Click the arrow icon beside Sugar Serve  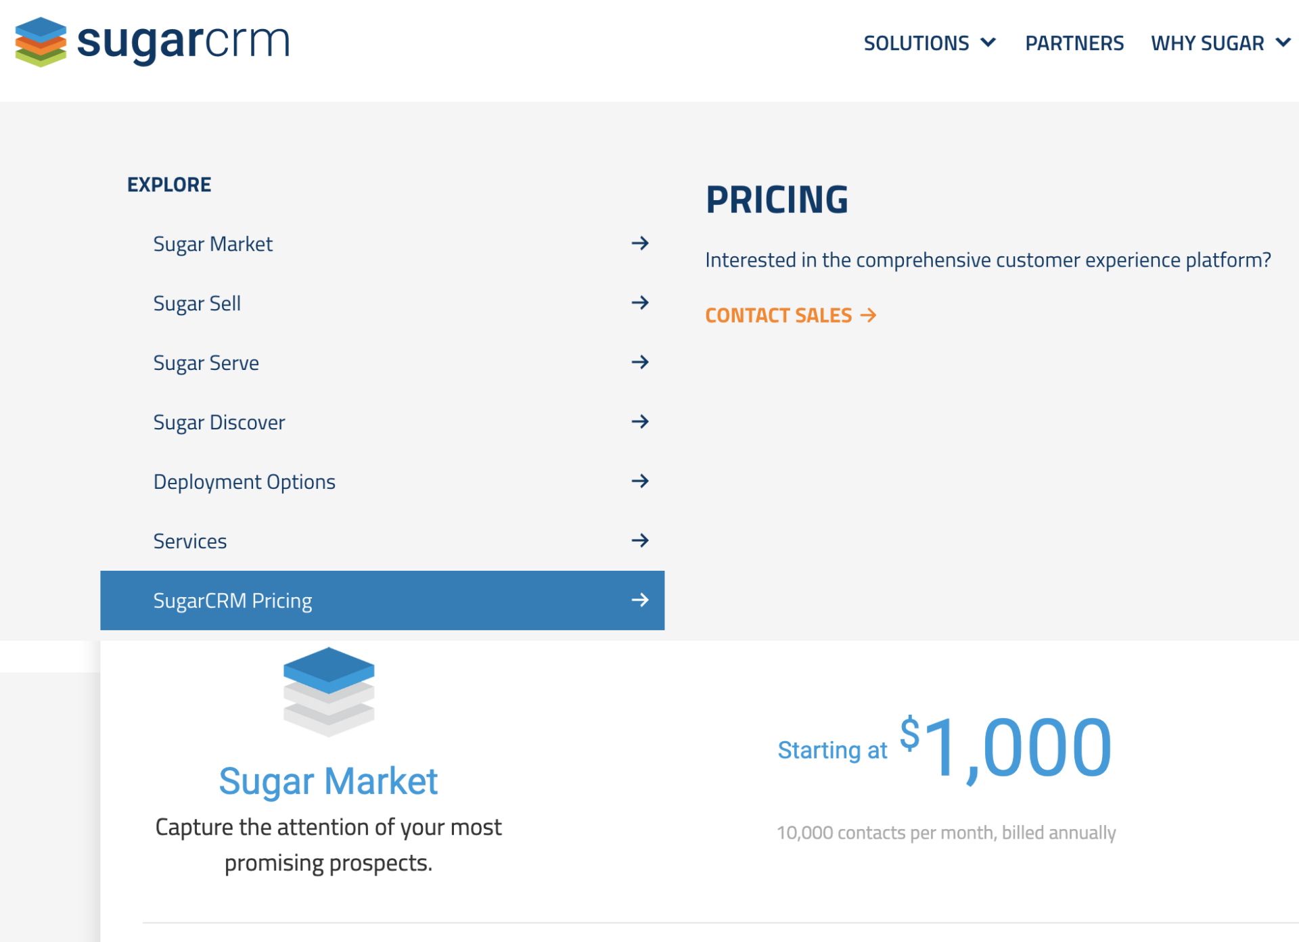point(640,362)
